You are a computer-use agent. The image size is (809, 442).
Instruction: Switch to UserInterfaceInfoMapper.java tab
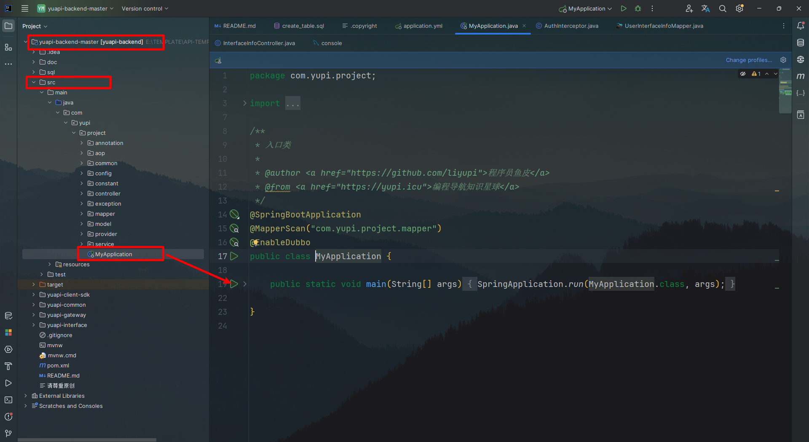[x=660, y=26]
